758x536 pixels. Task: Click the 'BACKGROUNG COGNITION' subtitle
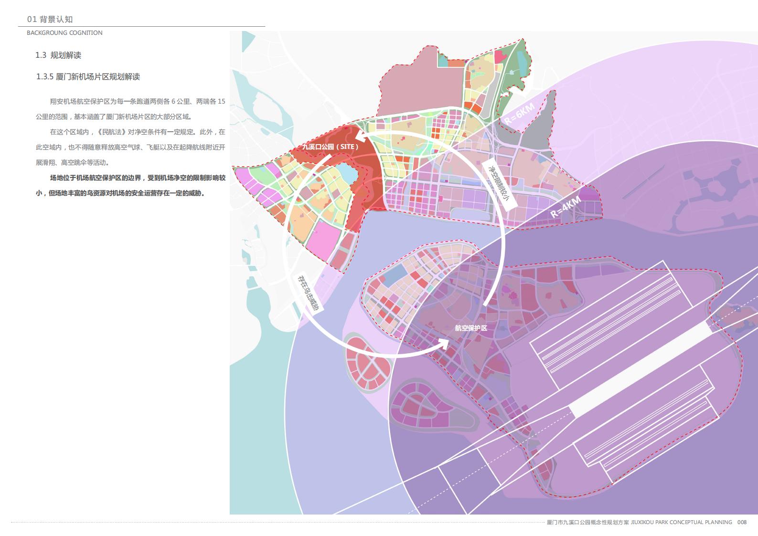click(64, 33)
